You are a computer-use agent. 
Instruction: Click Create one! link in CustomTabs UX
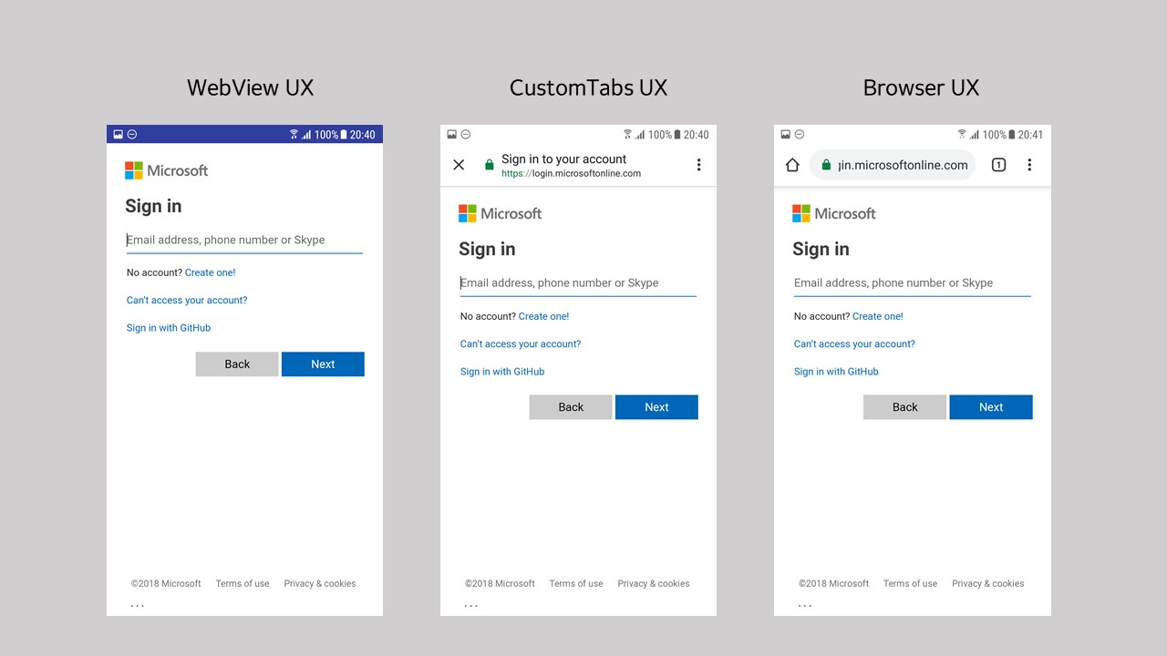pyautogui.click(x=543, y=316)
